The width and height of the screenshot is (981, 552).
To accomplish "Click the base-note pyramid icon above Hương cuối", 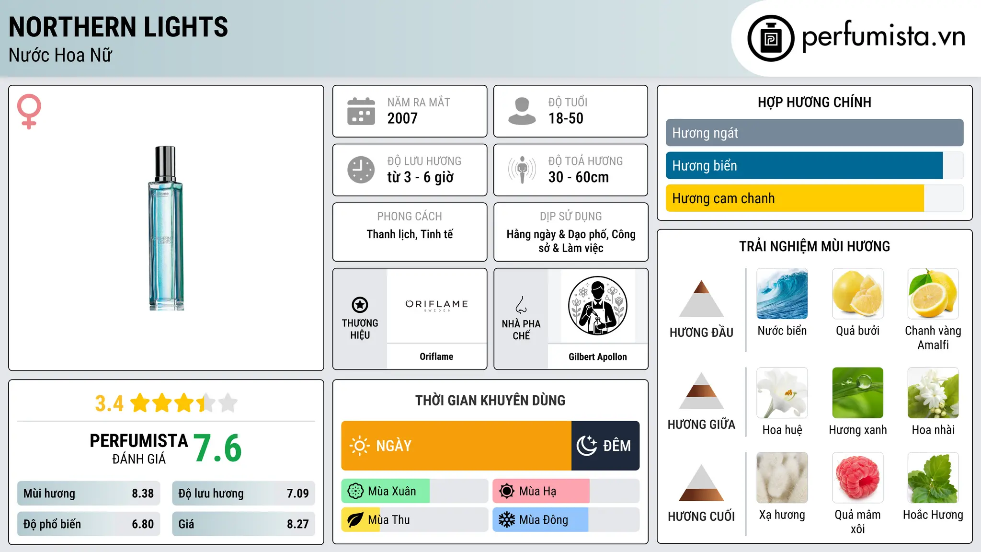I will click(701, 483).
